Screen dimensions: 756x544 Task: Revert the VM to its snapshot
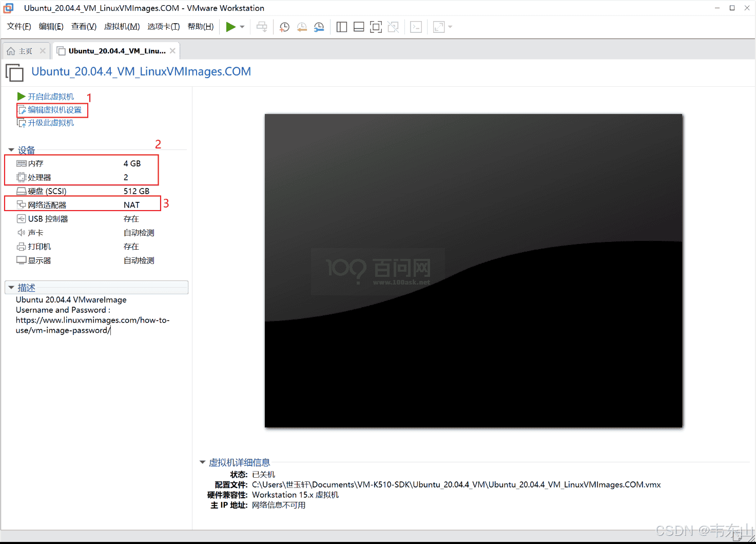pos(302,27)
